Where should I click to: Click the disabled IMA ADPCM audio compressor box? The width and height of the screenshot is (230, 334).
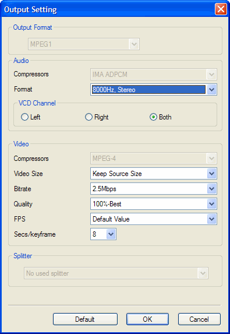(x=154, y=75)
